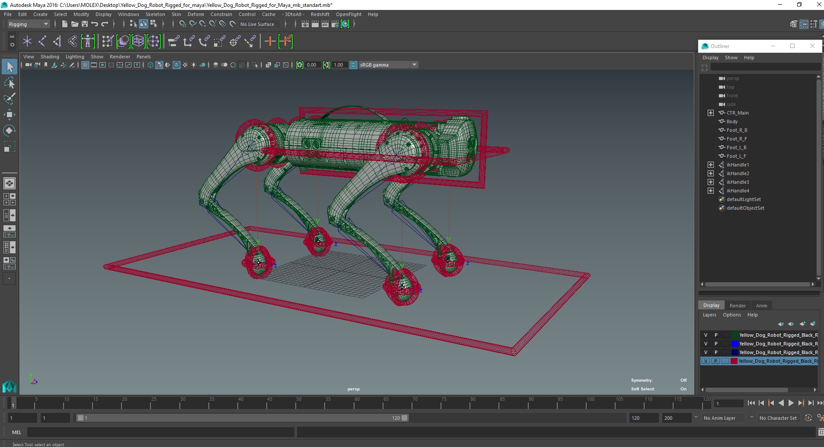The width and height of the screenshot is (824, 447).
Task: Toggle grid display in viewport toolbar
Action: pos(85,65)
